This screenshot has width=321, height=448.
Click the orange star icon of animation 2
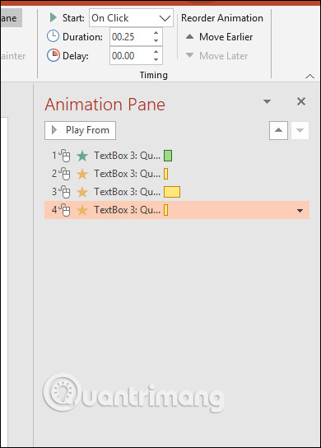82,174
